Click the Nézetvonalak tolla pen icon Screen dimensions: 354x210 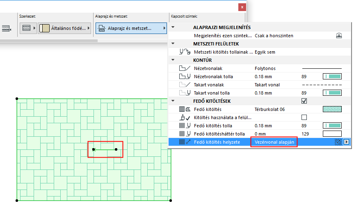[185, 77]
